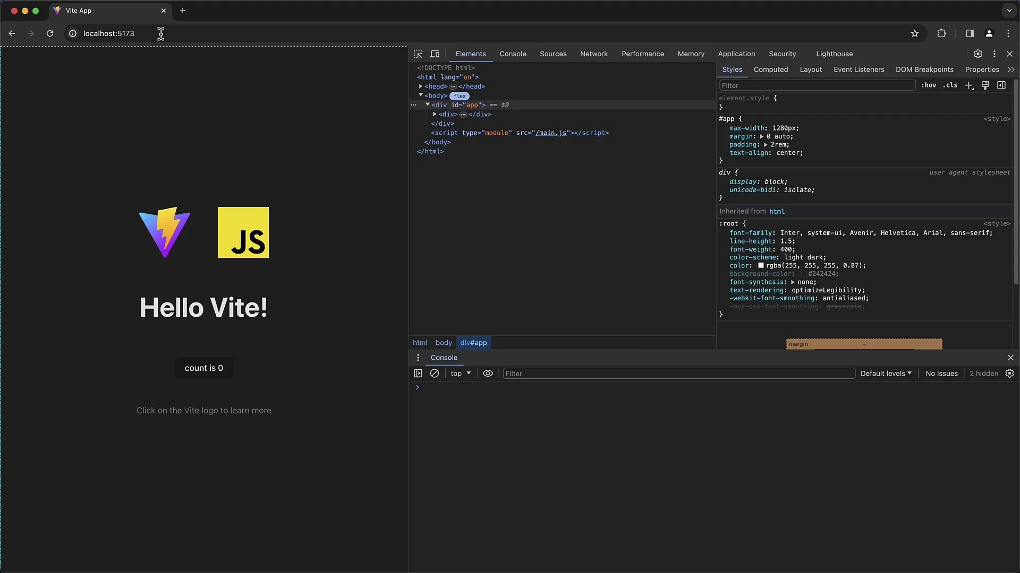View site information icon in address bar

tap(73, 33)
